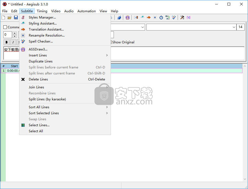Image resolution: width=248 pixels, height=189 pixels.
Task: Click the New Subtitles toolbar icon
Action: [x=3, y=17]
